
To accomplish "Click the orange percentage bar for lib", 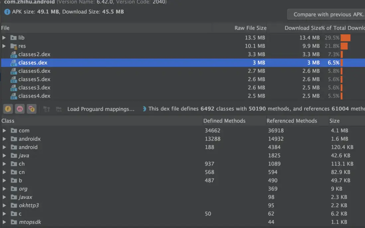I will pyautogui.click(x=345, y=38).
